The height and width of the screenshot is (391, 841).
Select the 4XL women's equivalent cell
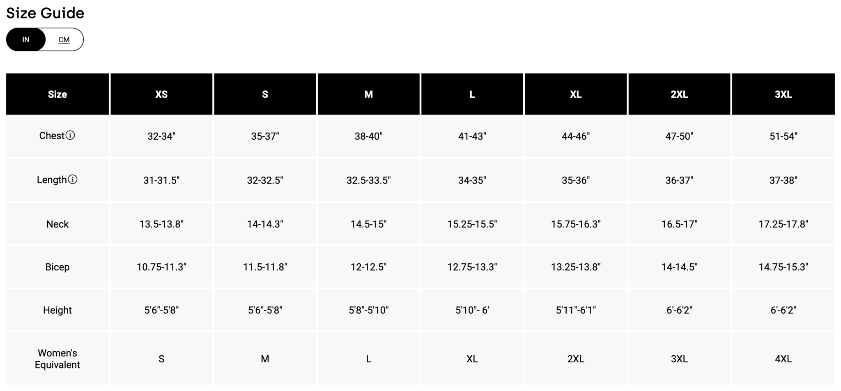pos(783,359)
